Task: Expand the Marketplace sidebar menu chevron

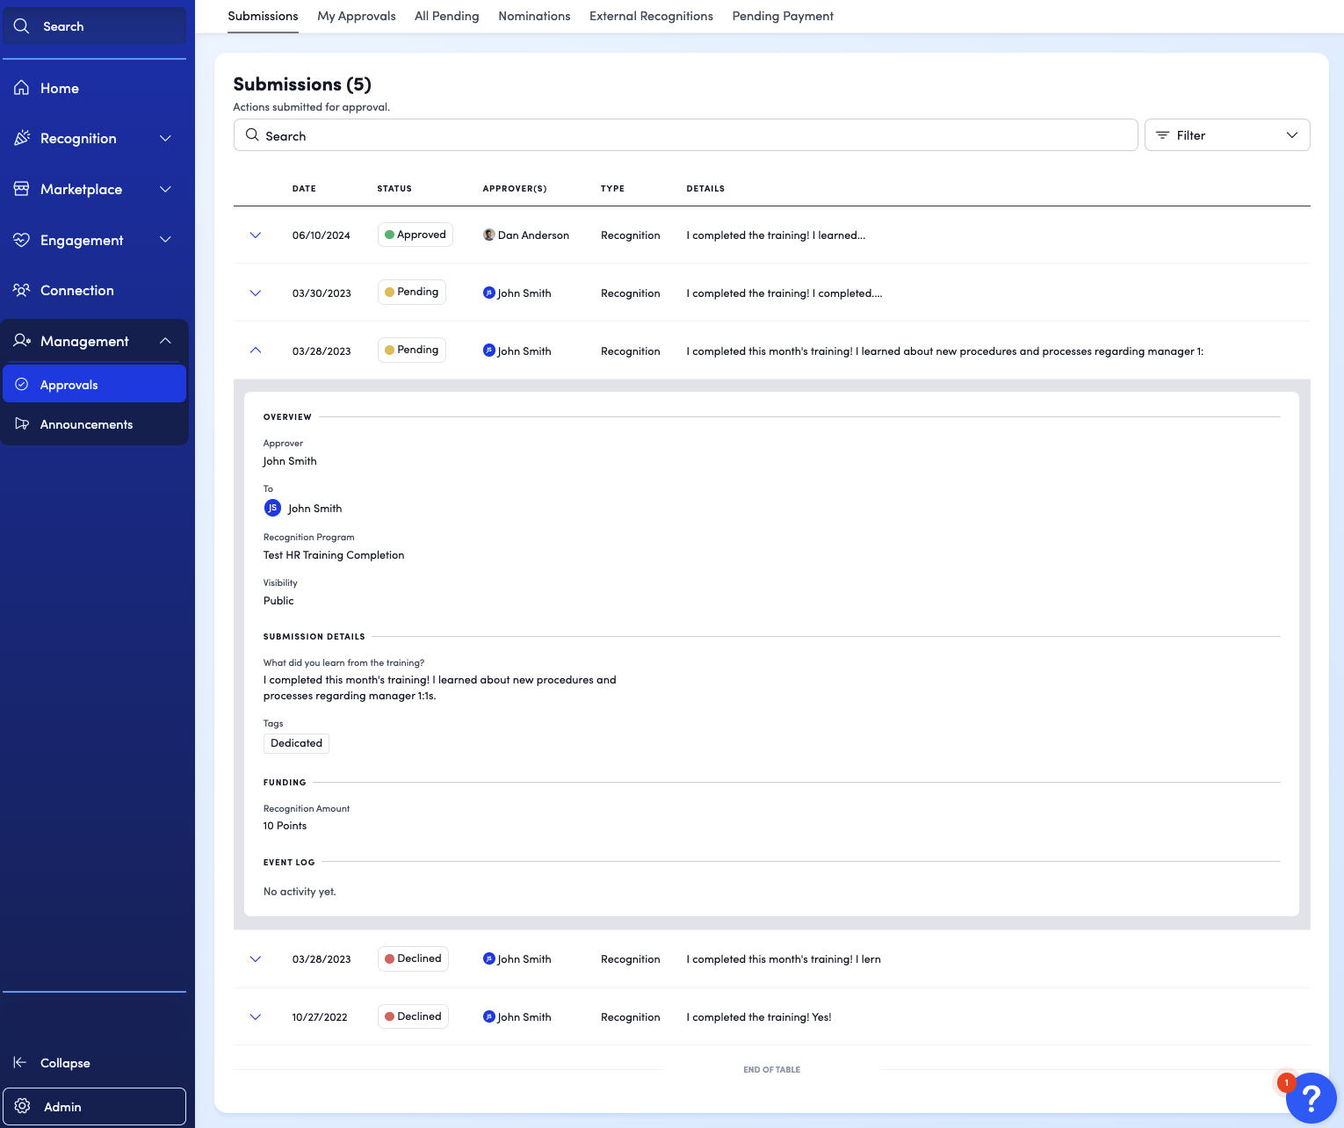Action: pyautogui.click(x=165, y=189)
